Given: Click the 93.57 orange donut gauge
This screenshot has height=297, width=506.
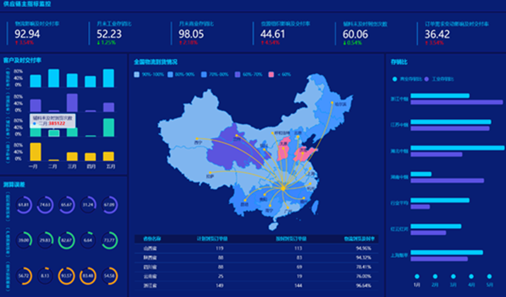Looking at the screenshot, I should [x=66, y=276].
